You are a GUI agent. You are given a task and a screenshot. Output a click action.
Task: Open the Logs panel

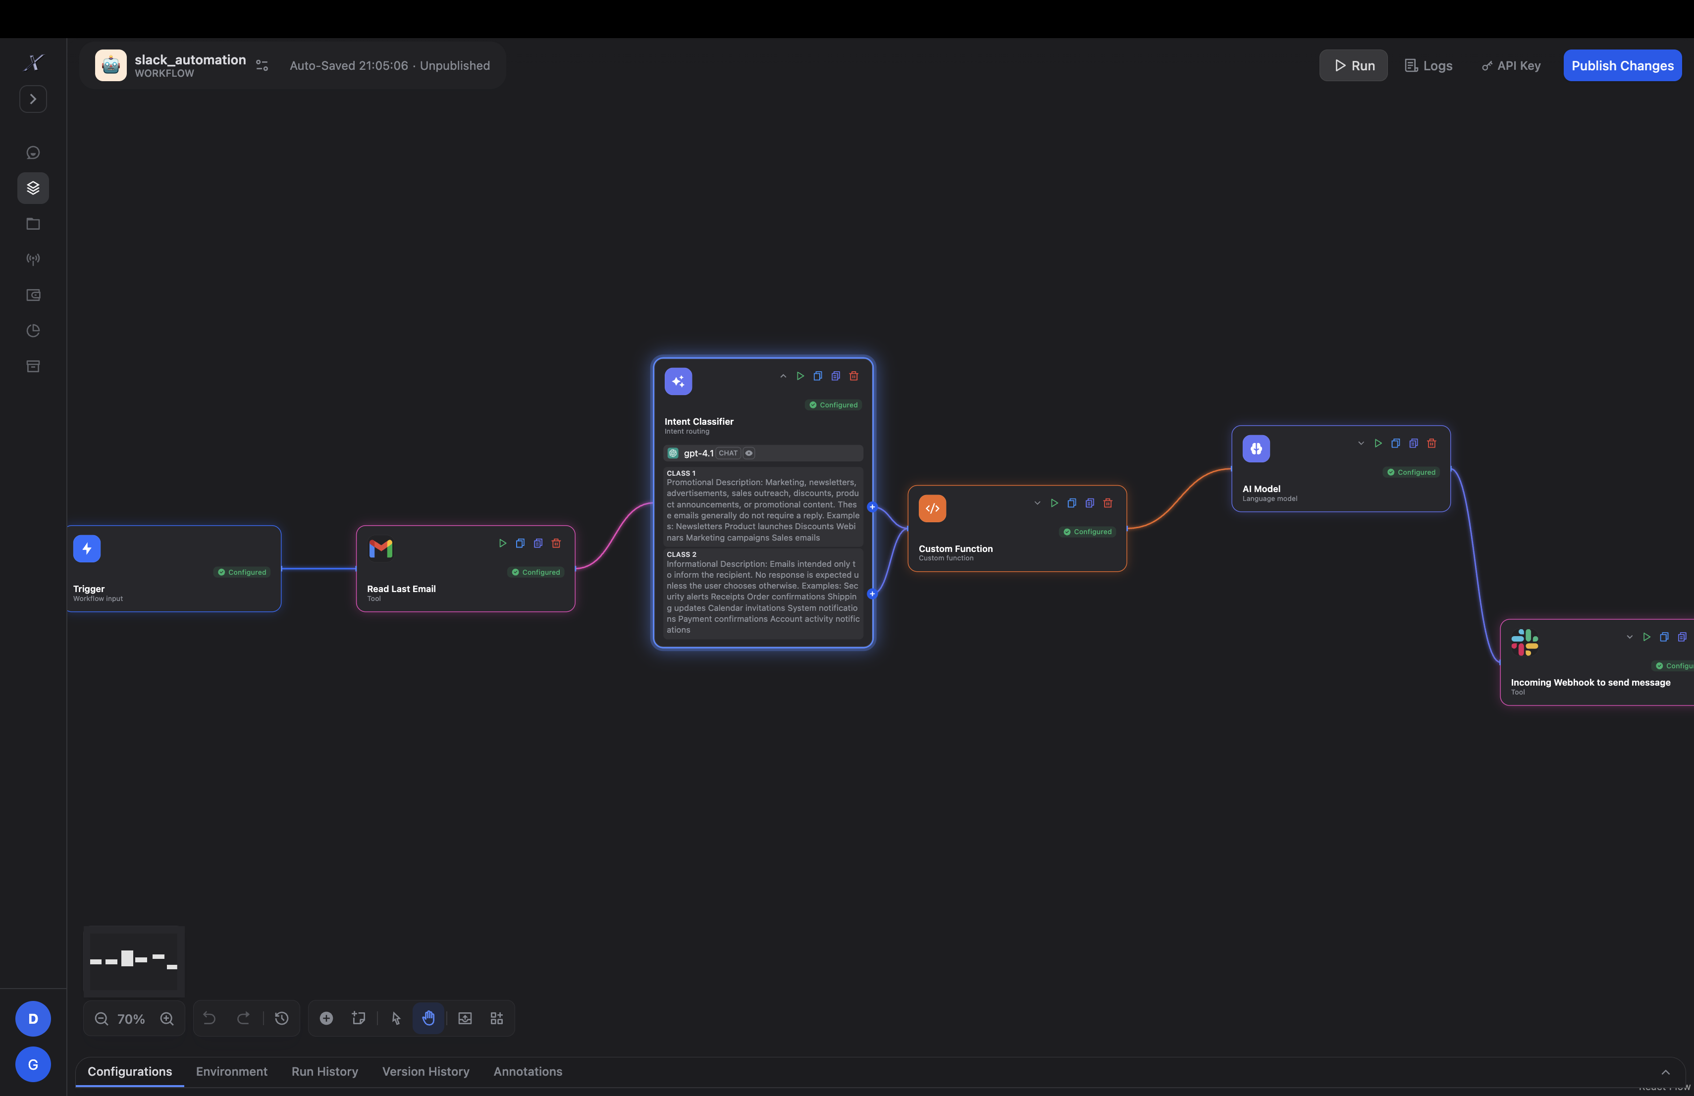point(1428,65)
